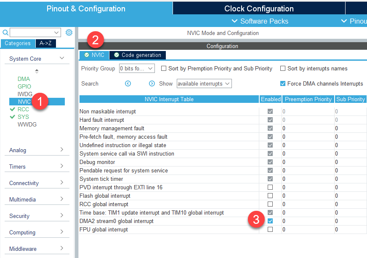Go to next search result arrow
The image size is (367, 258).
(x=152, y=83)
